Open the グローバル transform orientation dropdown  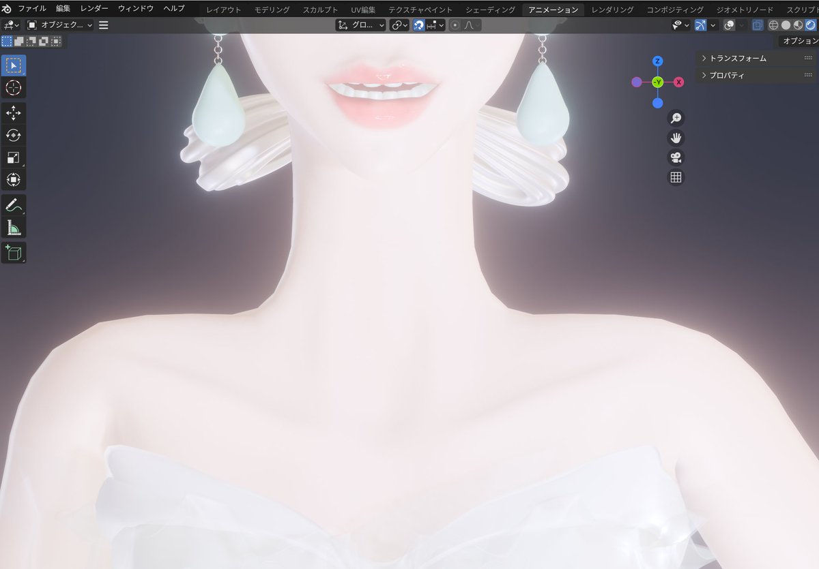(x=361, y=25)
